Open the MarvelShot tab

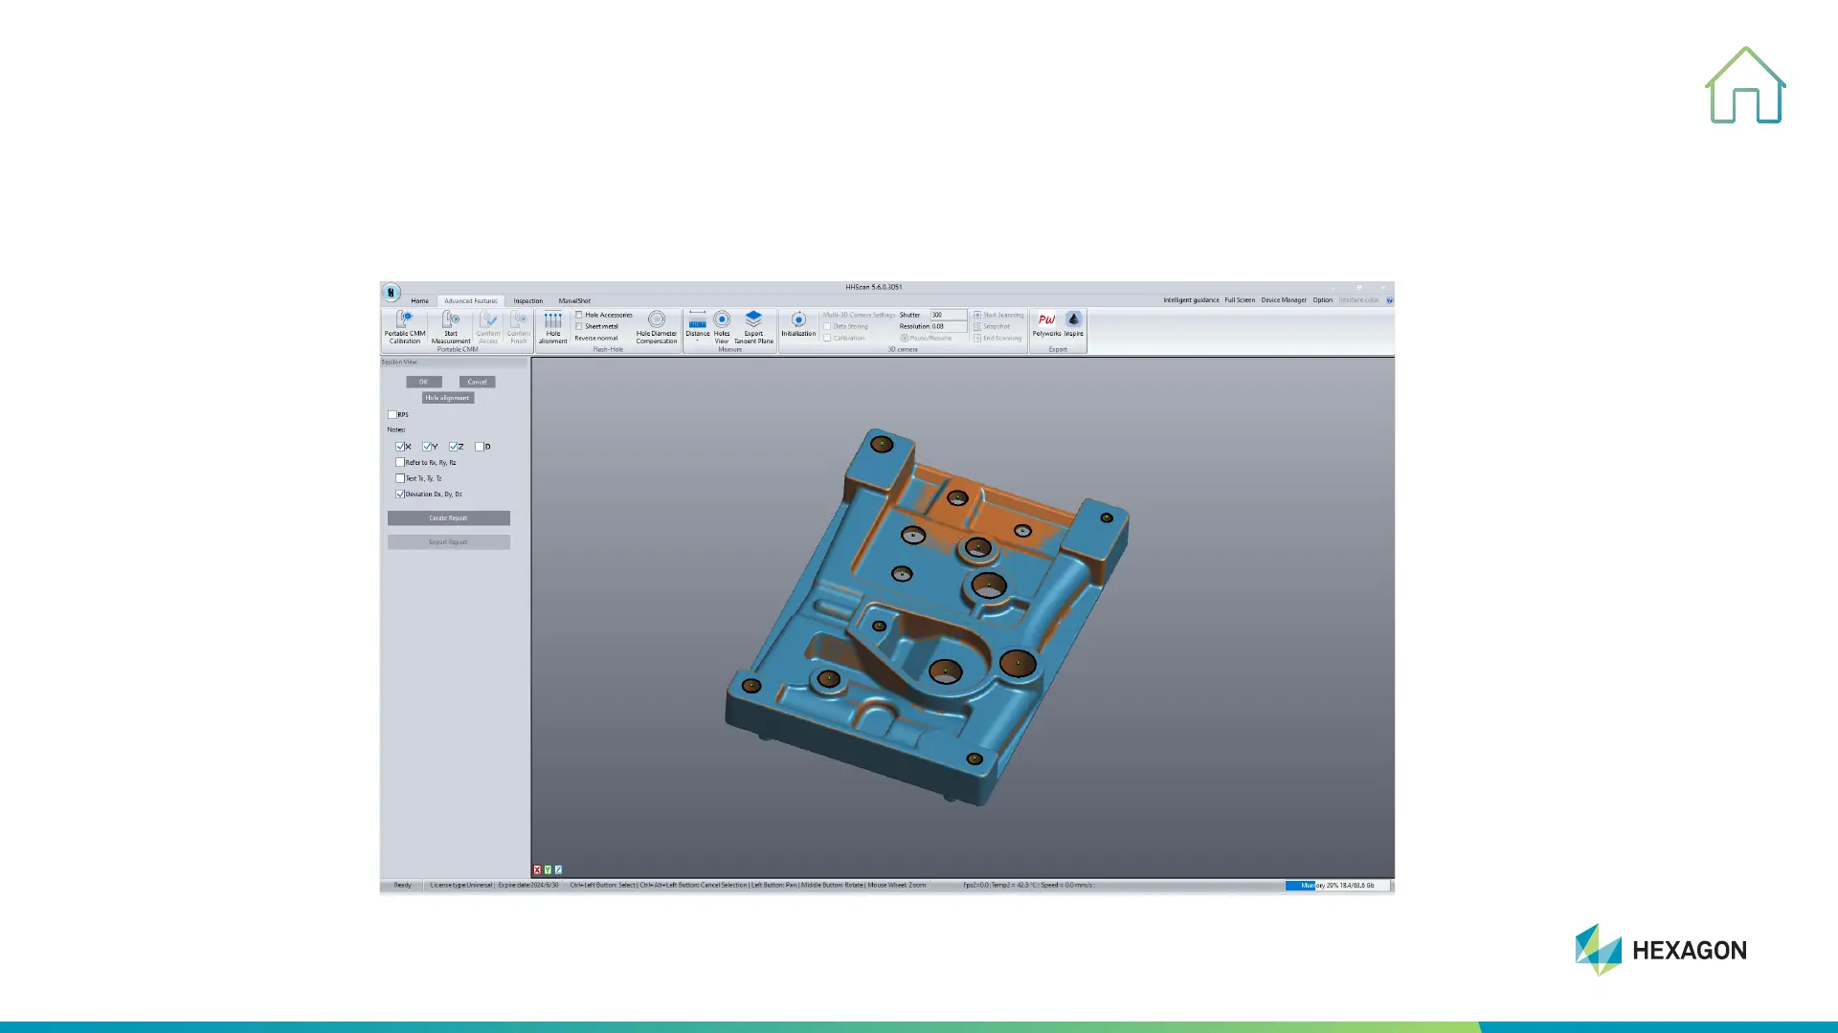[x=574, y=301]
